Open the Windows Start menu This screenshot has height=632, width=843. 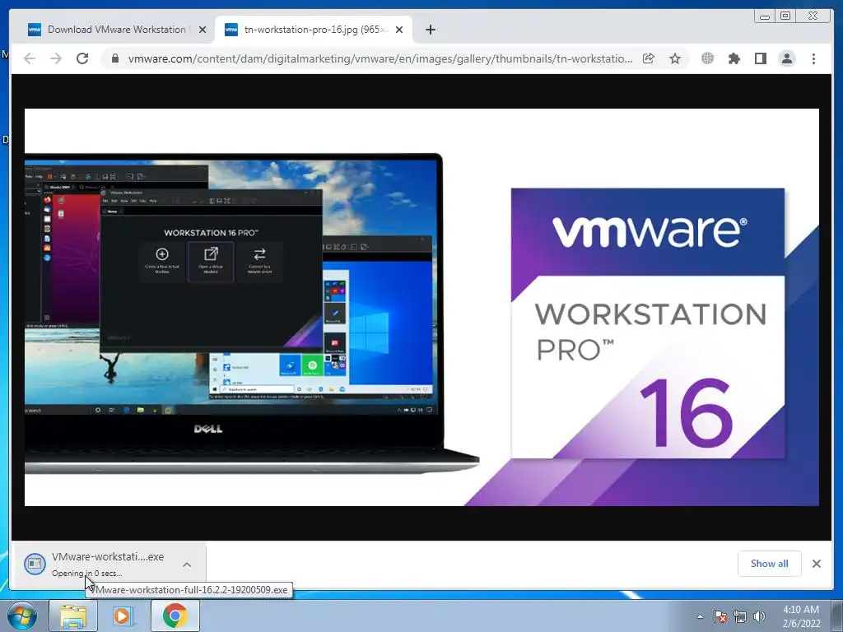point(22,616)
